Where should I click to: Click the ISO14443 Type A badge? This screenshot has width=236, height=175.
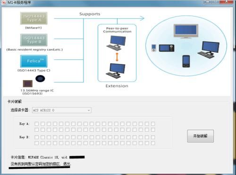pos(34,18)
